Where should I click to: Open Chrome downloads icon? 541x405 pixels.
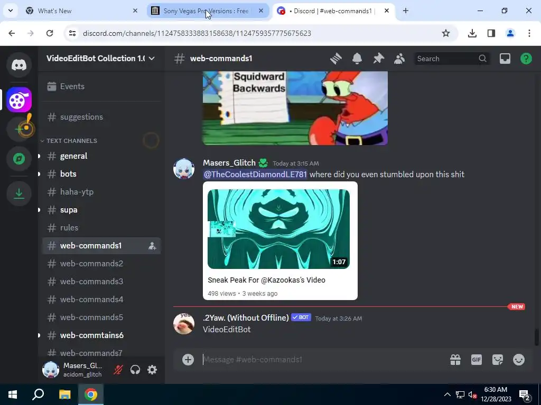pos(472,33)
